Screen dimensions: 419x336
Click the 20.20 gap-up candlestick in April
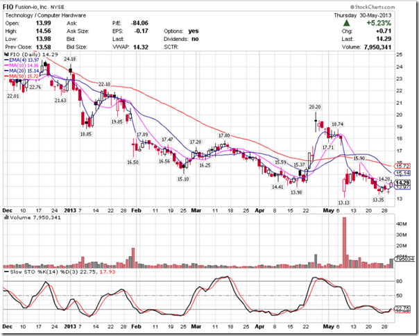316,122
